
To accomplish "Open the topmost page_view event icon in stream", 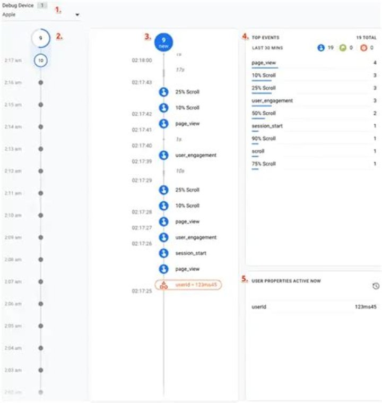I will [x=163, y=124].
